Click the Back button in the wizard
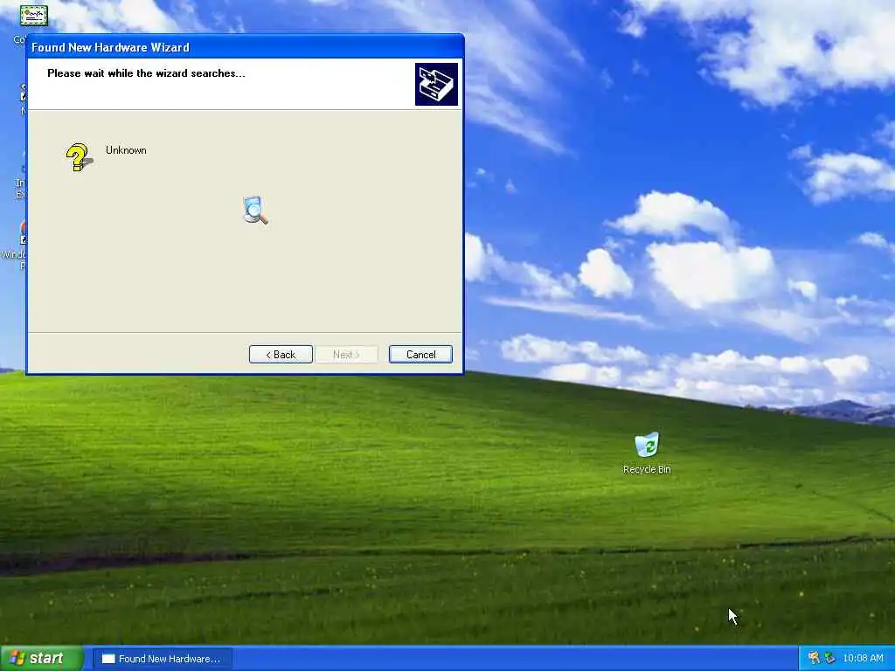The height and width of the screenshot is (671, 895). [281, 355]
